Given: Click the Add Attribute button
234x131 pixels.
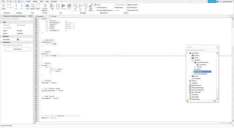Looking at the screenshot, I should tap(18, 49).
